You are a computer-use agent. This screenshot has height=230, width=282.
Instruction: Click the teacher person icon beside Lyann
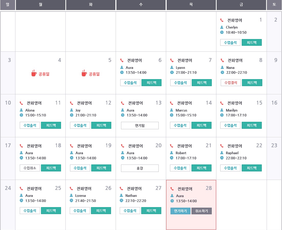(172, 68)
